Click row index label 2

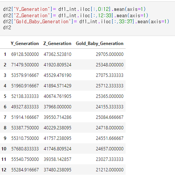(5, 65)
